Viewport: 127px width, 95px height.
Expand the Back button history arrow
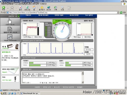(8, 8)
